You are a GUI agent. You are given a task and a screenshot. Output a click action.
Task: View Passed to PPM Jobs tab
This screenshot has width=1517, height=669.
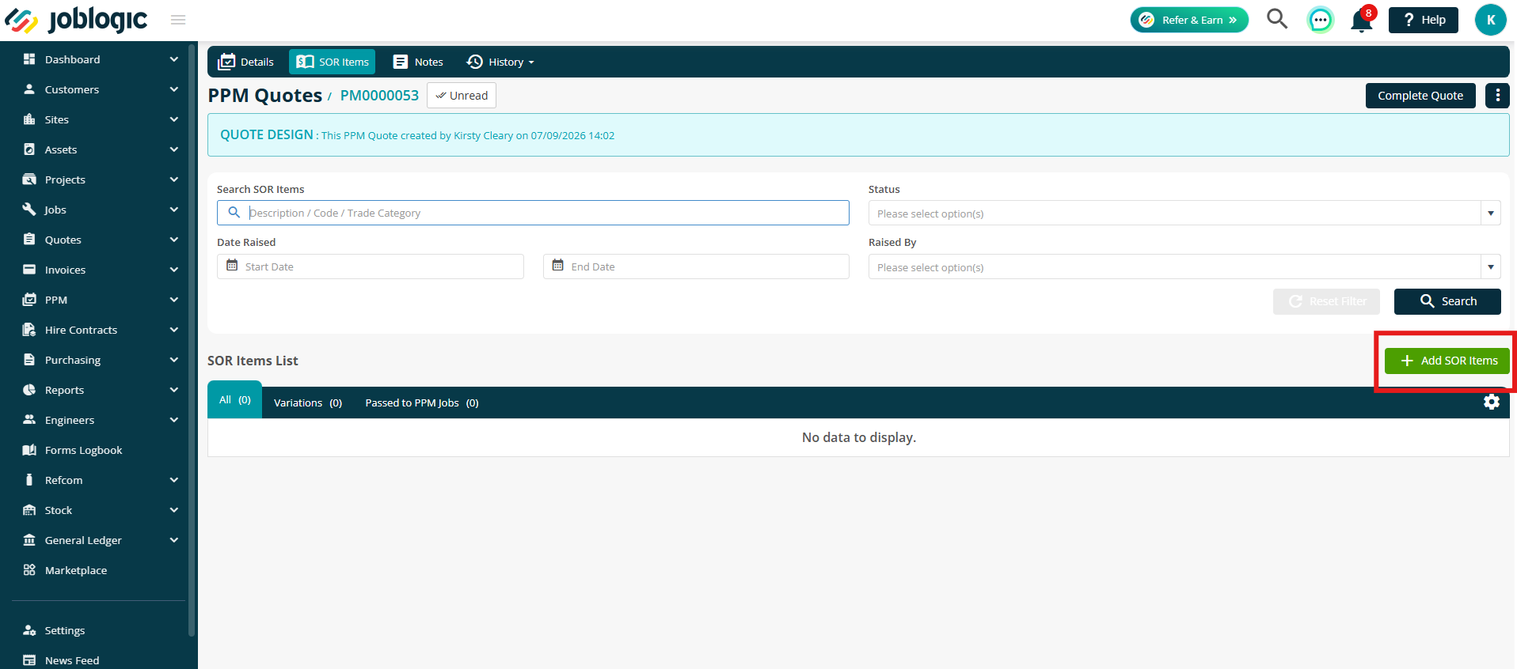[422, 403]
